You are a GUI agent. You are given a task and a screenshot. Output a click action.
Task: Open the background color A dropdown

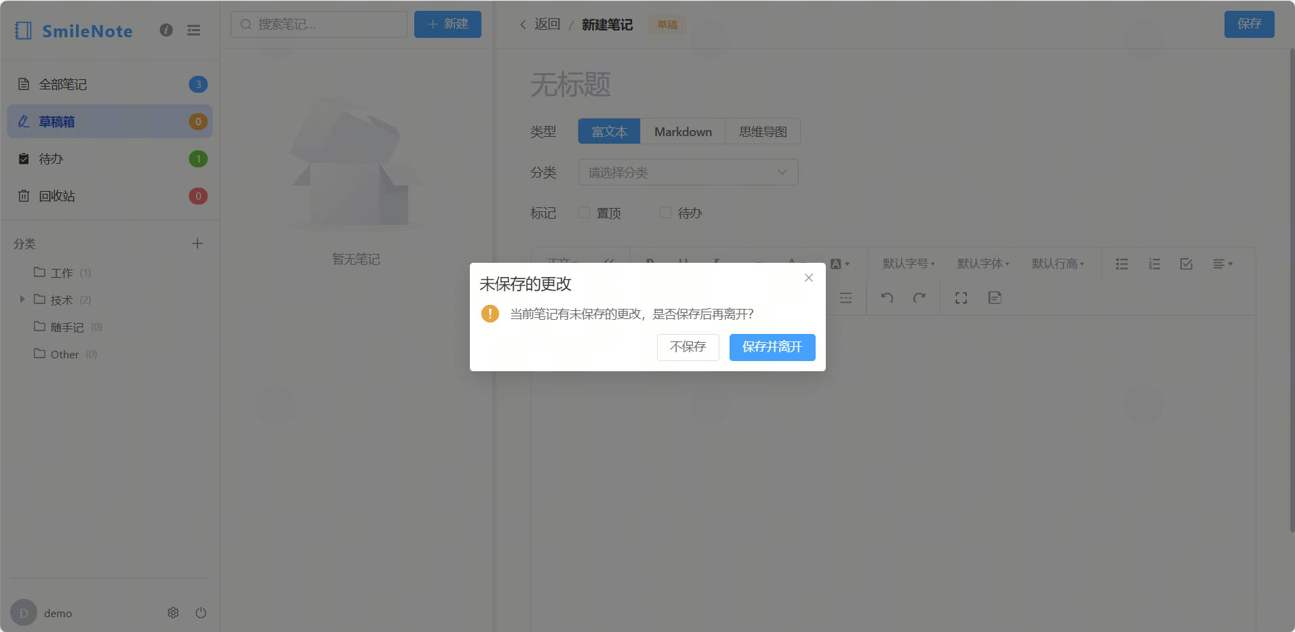pos(840,264)
